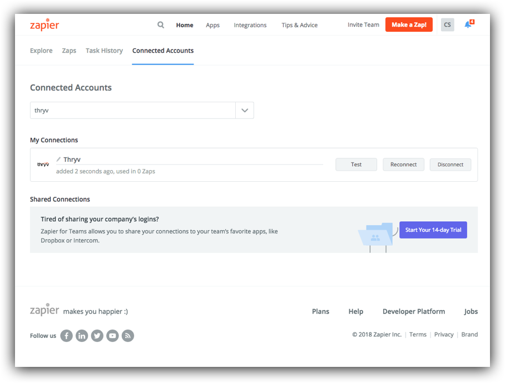Open Zapier's Twitter icon
505x383 pixels.
tap(97, 336)
